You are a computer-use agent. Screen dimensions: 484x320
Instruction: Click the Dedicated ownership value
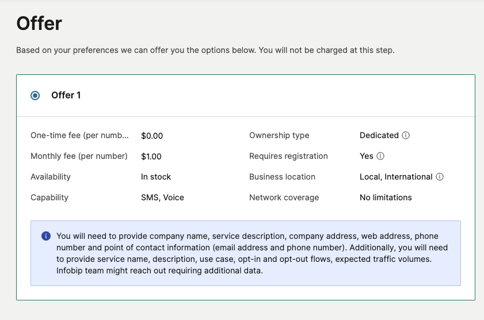point(379,135)
